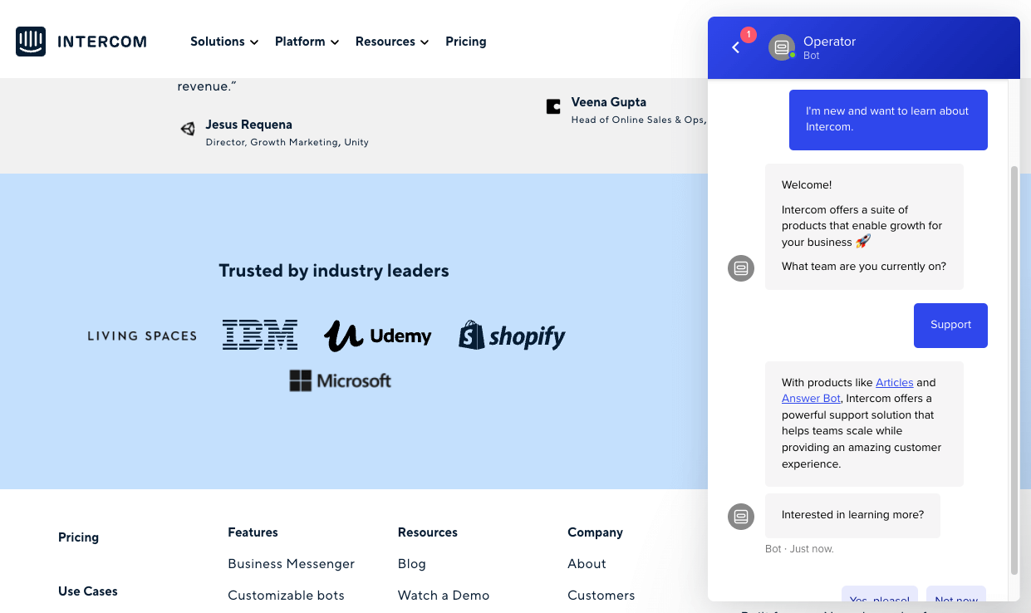Image resolution: width=1031 pixels, height=613 pixels.
Task: Click the red unread notification badge
Action: pos(749,35)
